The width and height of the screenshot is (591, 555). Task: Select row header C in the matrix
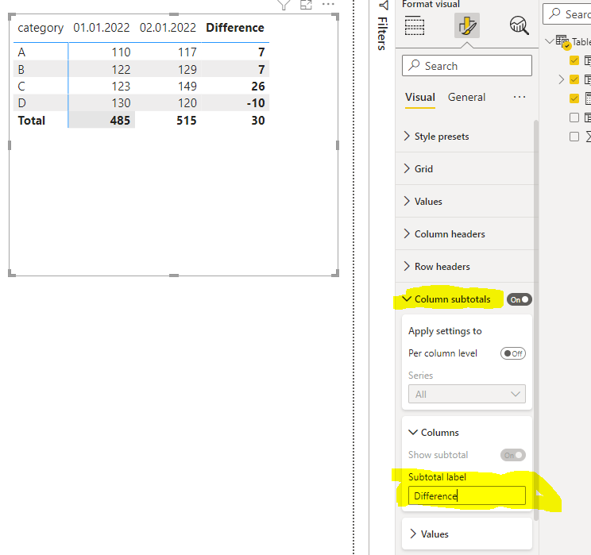(x=21, y=87)
